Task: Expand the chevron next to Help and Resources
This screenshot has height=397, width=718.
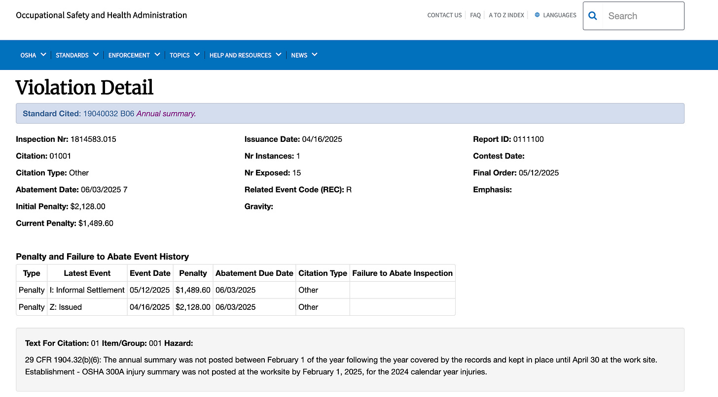Action: [x=279, y=55]
